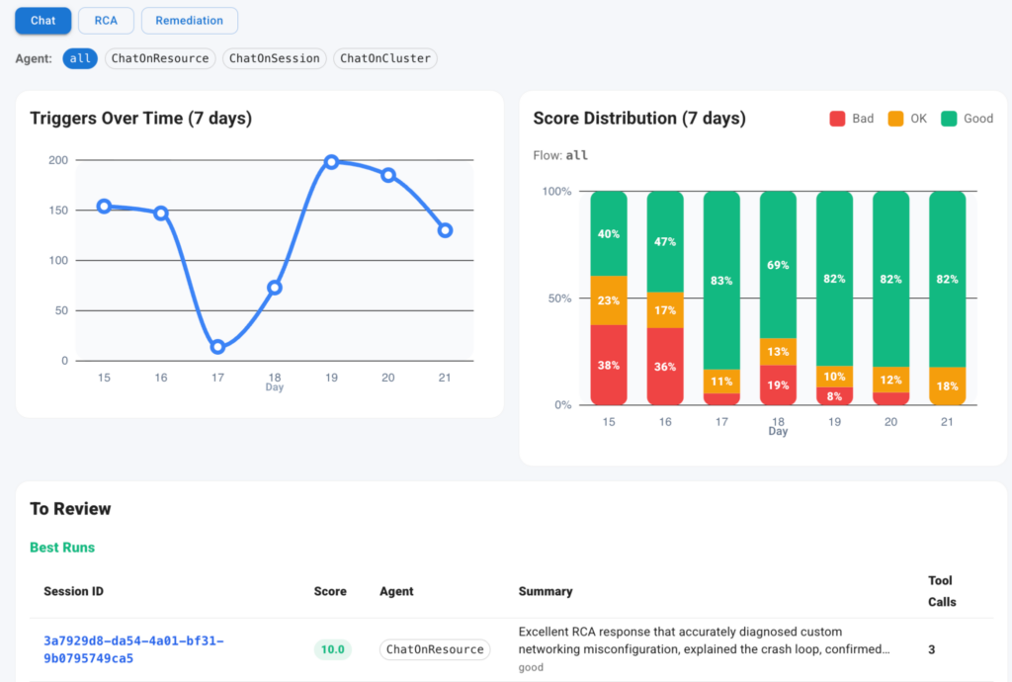
Task: Click the 8% Bad segment for day 19
Action: pos(834,396)
